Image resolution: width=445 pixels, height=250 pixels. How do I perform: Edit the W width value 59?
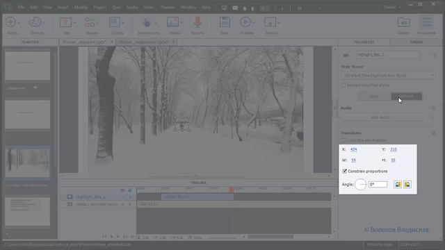tap(353, 160)
